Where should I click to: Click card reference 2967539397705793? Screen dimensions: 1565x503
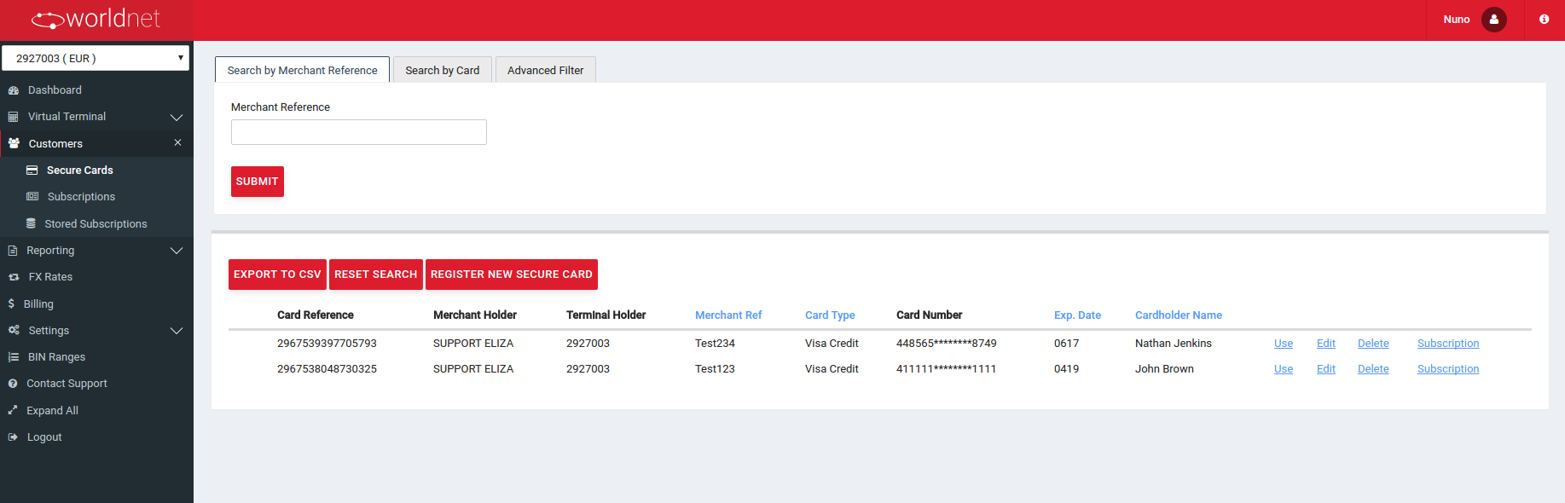tap(327, 344)
